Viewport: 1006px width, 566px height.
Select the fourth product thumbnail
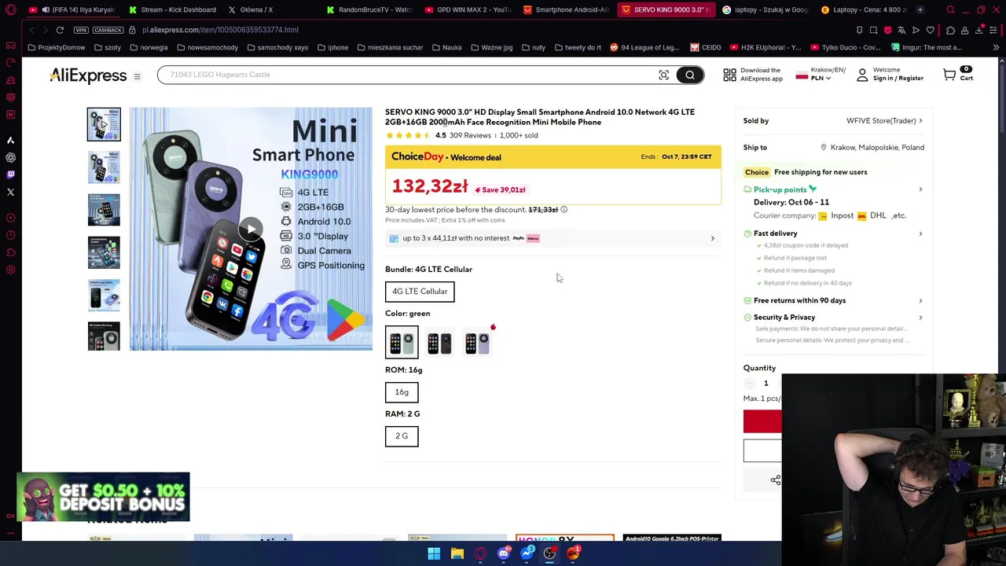click(104, 252)
